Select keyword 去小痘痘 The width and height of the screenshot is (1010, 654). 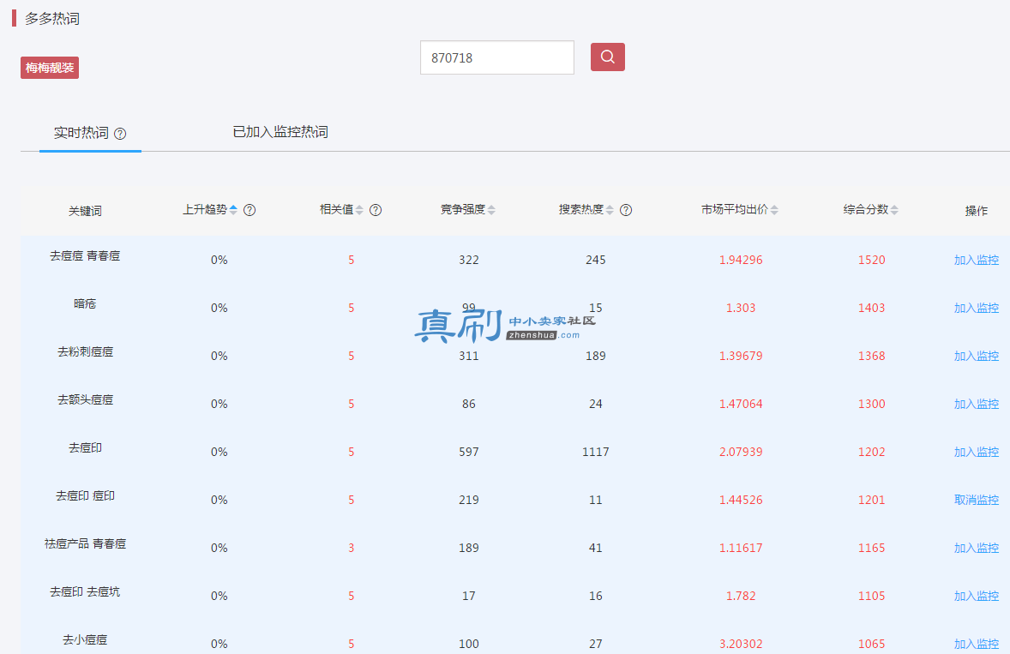tap(85, 639)
